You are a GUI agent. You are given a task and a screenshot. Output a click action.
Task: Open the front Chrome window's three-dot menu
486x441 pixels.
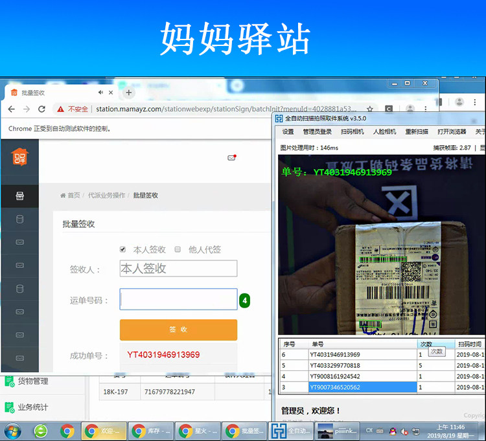click(426, 109)
